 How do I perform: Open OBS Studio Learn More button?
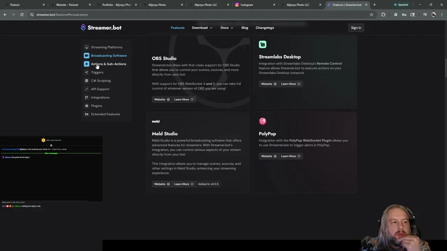pyautogui.click(x=184, y=99)
